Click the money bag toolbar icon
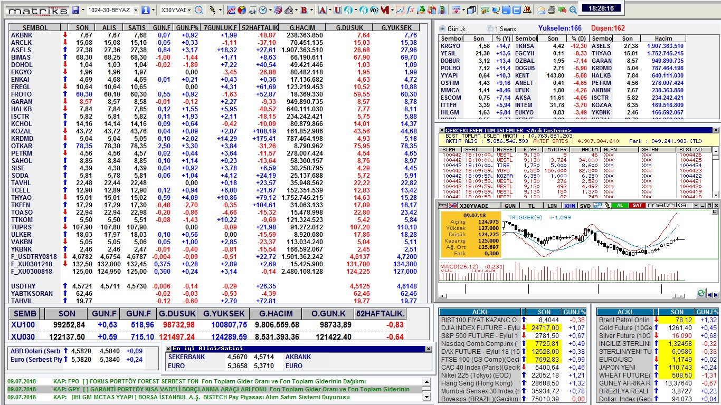This screenshot has height=405, width=721. (422, 10)
